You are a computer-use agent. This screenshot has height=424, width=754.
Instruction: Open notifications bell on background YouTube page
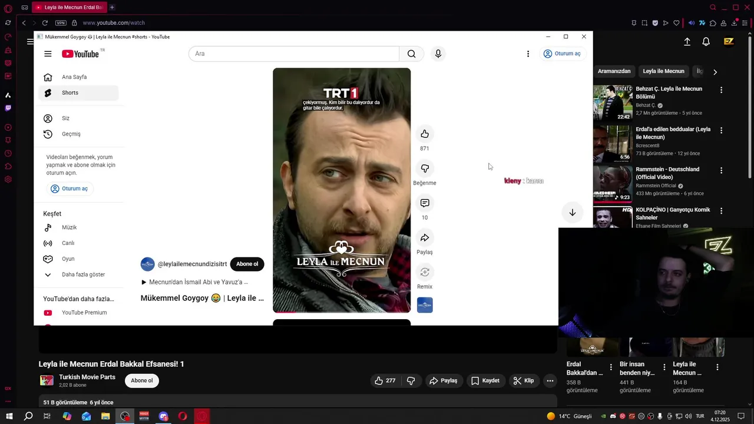(x=706, y=42)
